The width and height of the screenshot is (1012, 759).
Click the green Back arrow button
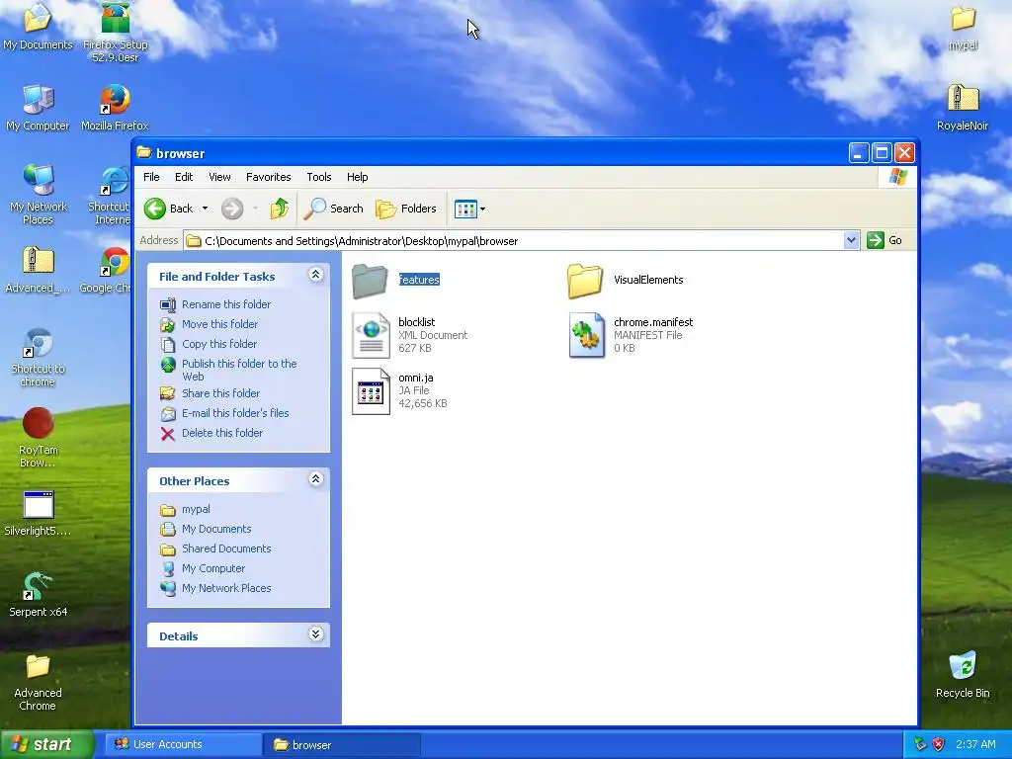(155, 209)
